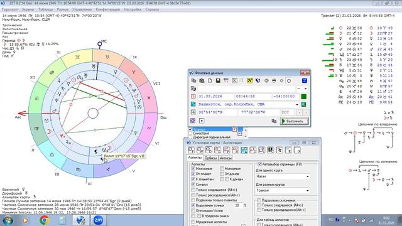Open the media player icon on the taskbar
Screen dimensions: 402x226
(25, 220)
